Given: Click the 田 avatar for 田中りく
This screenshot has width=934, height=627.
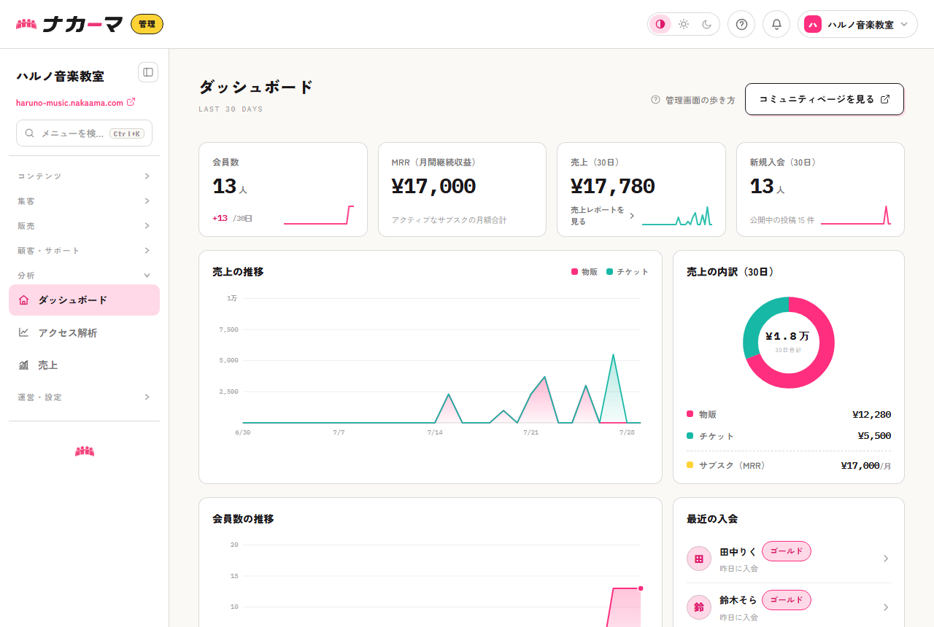Looking at the screenshot, I should tap(699, 558).
